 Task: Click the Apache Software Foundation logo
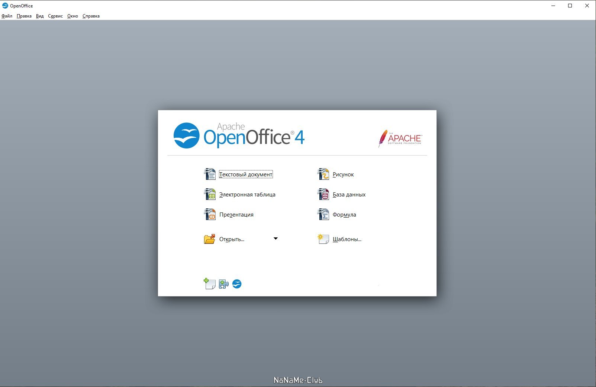click(400, 138)
